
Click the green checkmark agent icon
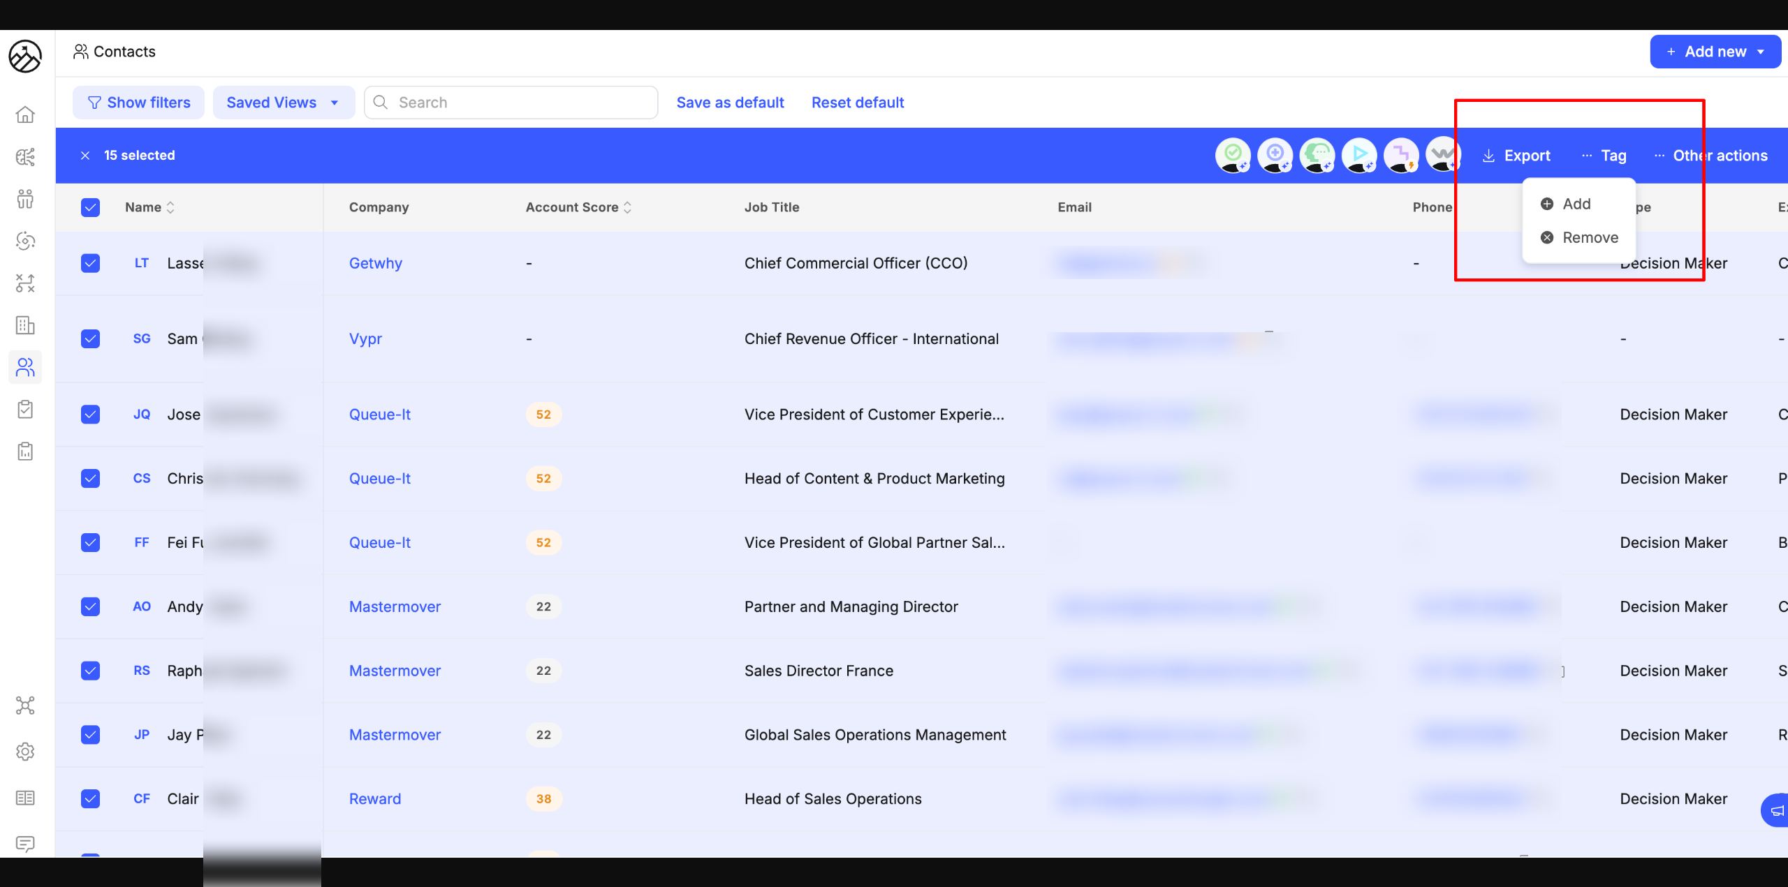click(x=1233, y=155)
